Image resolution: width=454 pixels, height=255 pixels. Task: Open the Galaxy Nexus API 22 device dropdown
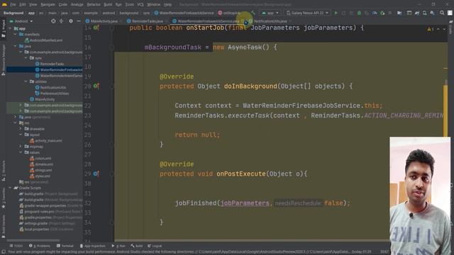(x=307, y=13)
